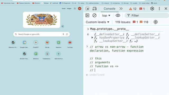This screenshot has height=95, width=169.
Task: Open the Google Calendar shortcut
Action: tap(24, 44)
